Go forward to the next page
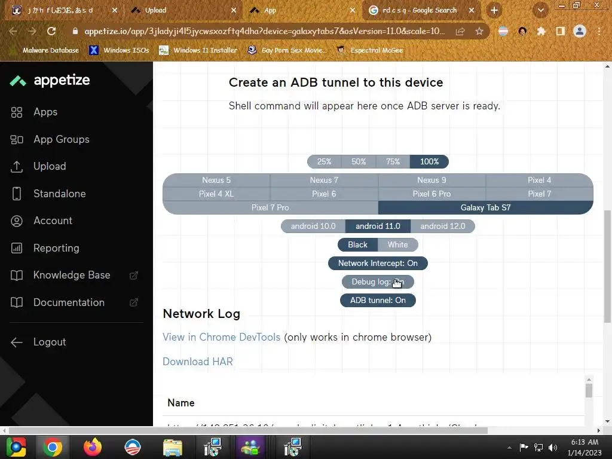 (x=32, y=31)
